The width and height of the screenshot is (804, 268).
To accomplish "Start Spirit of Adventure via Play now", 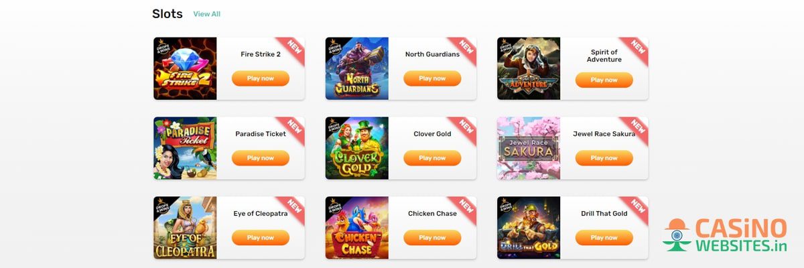I will (x=604, y=80).
